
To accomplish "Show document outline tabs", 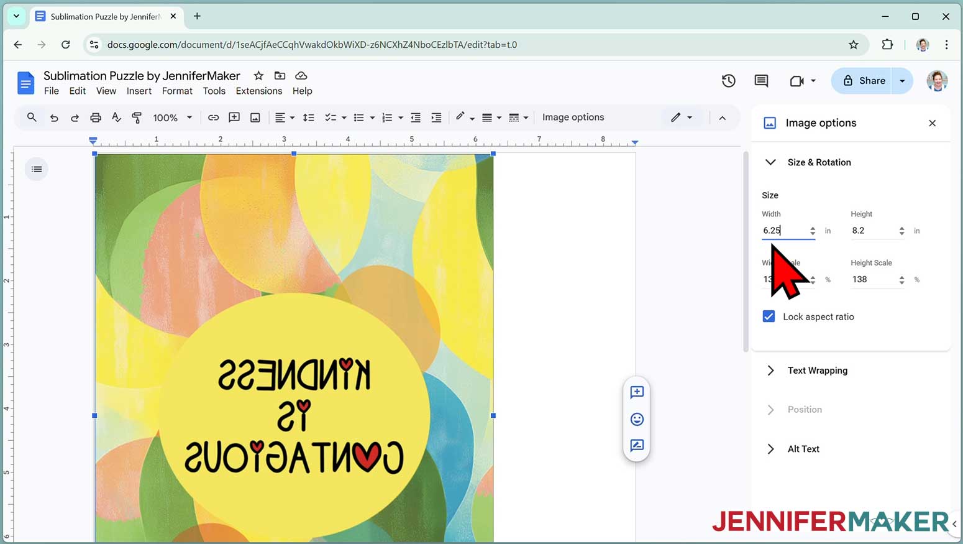I will tap(37, 169).
